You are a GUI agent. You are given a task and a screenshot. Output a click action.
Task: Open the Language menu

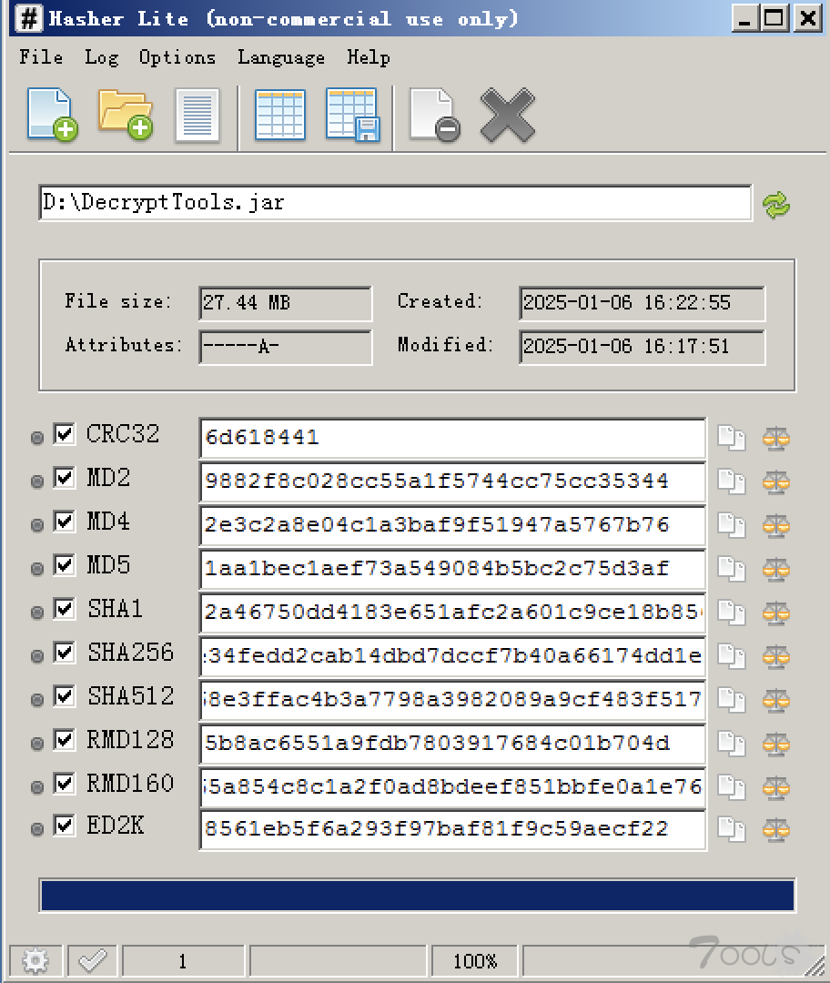click(281, 57)
